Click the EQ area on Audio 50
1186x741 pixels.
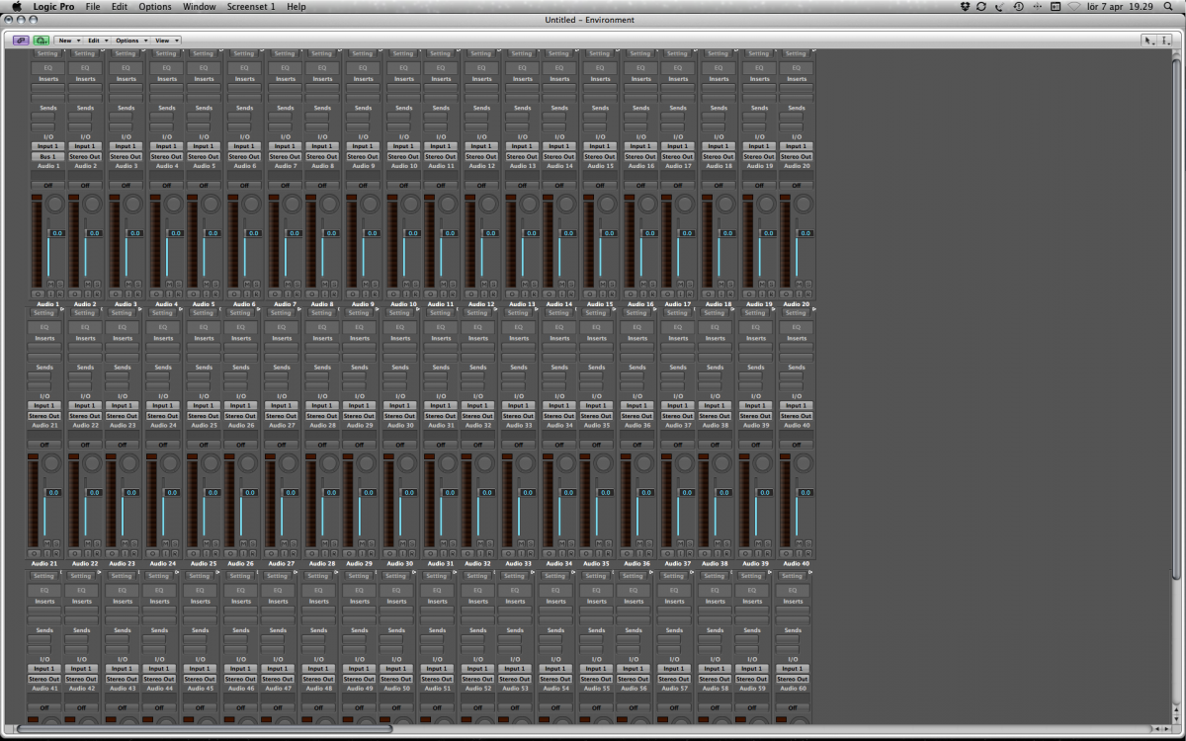coord(396,590)
